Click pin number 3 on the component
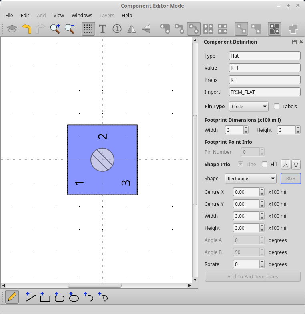The width and height of the screenshot is (305, 314). 126,183
